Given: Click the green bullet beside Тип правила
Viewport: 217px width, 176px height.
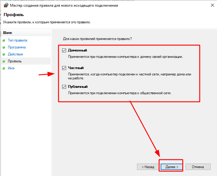Looking at the screenshot, I should click(x=4, y=40).
